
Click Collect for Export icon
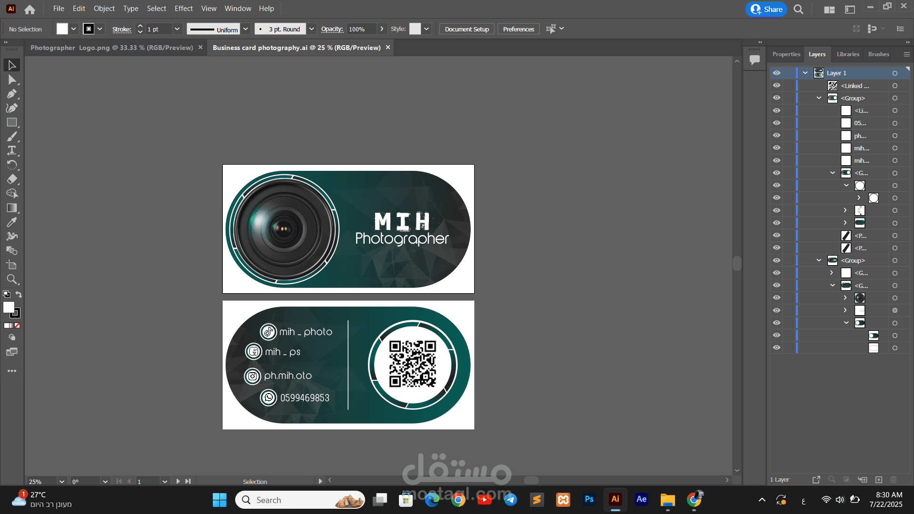(816, 480)
